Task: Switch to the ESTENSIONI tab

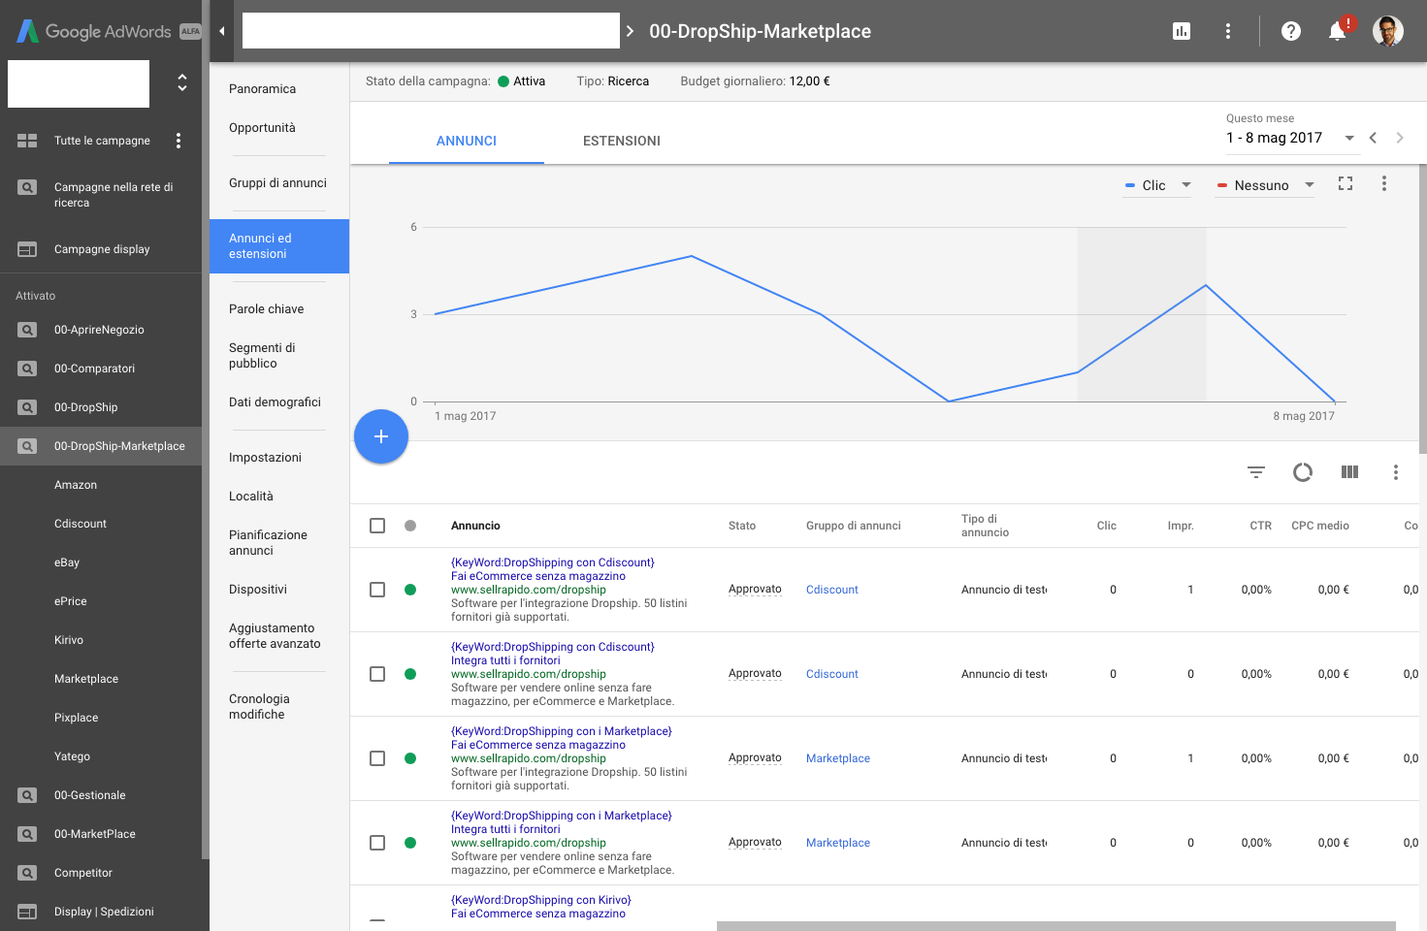Action: point(622,141)
